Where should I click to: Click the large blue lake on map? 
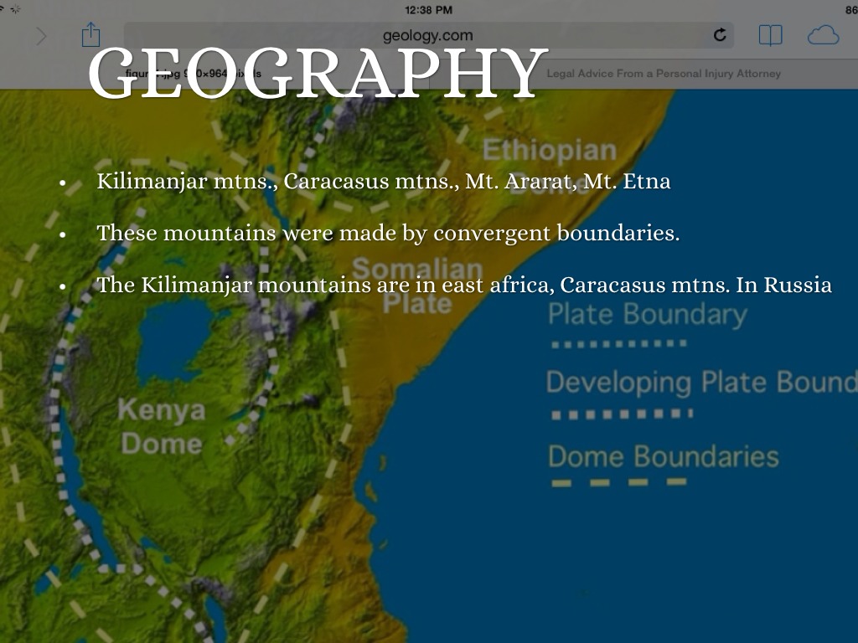click(176, 339)
